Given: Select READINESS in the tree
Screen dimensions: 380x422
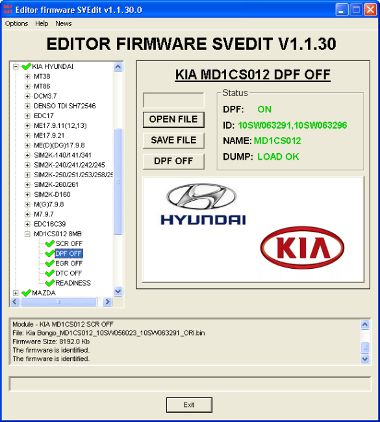Looking at the screenshot, I should click(73, 283).
